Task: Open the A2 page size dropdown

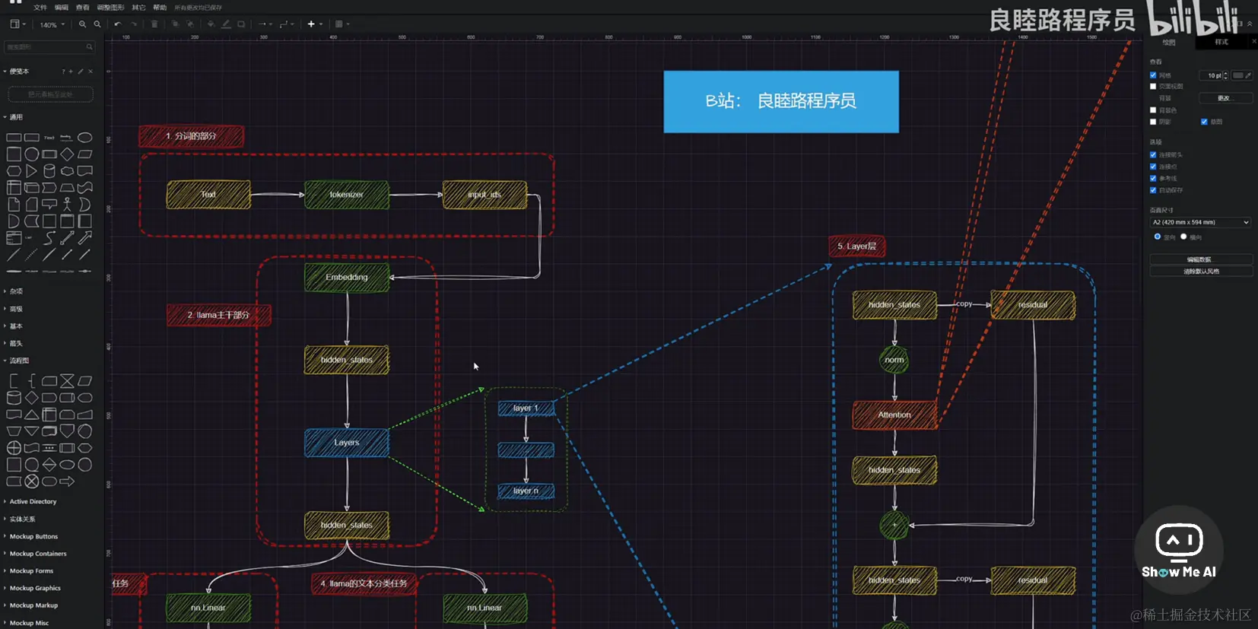Action: point(1200,222)
